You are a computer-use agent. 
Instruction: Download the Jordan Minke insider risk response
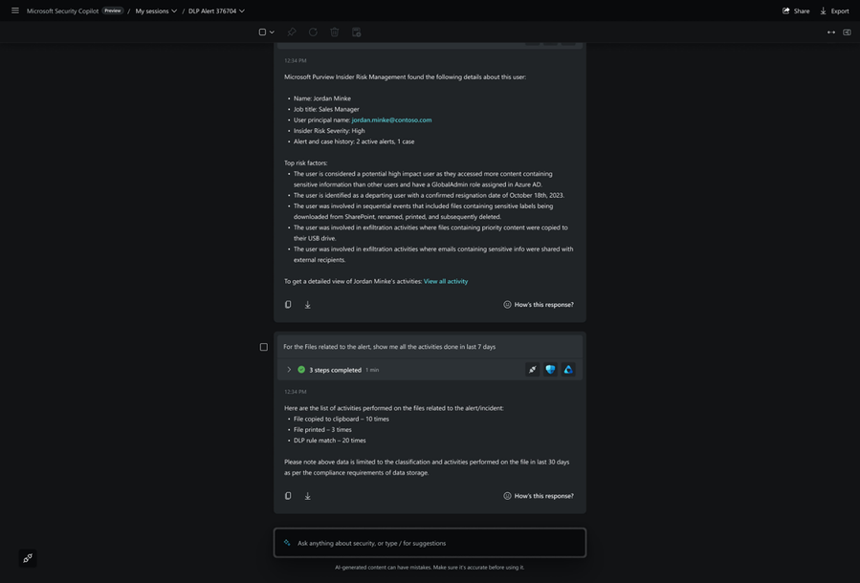(308, 305)
